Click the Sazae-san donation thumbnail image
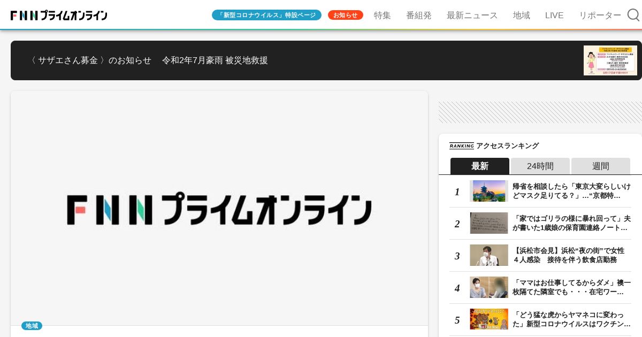 click(x=610, y=60)
